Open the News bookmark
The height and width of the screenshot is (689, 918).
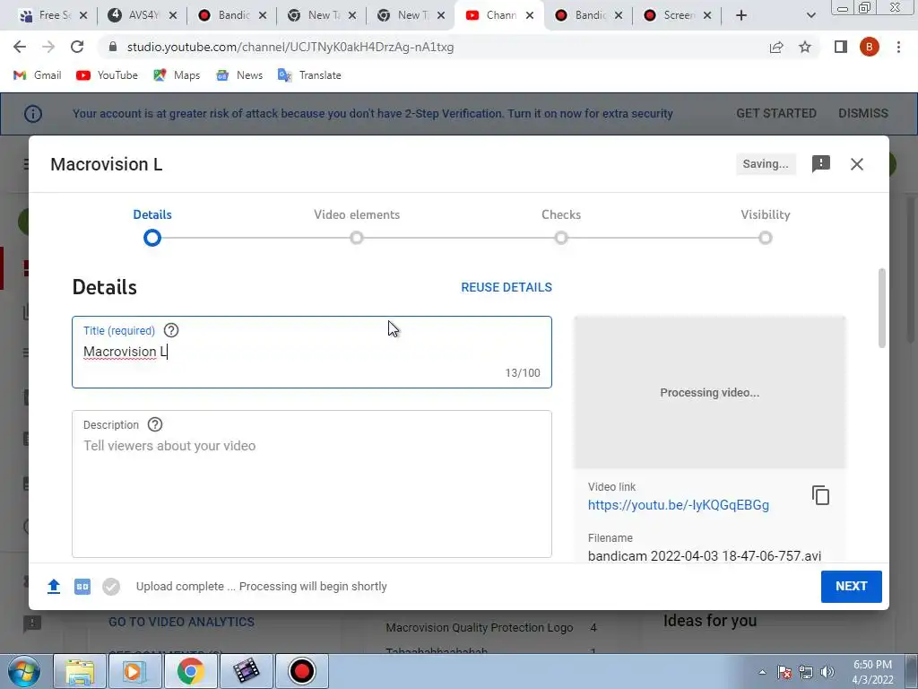point(238,75)
